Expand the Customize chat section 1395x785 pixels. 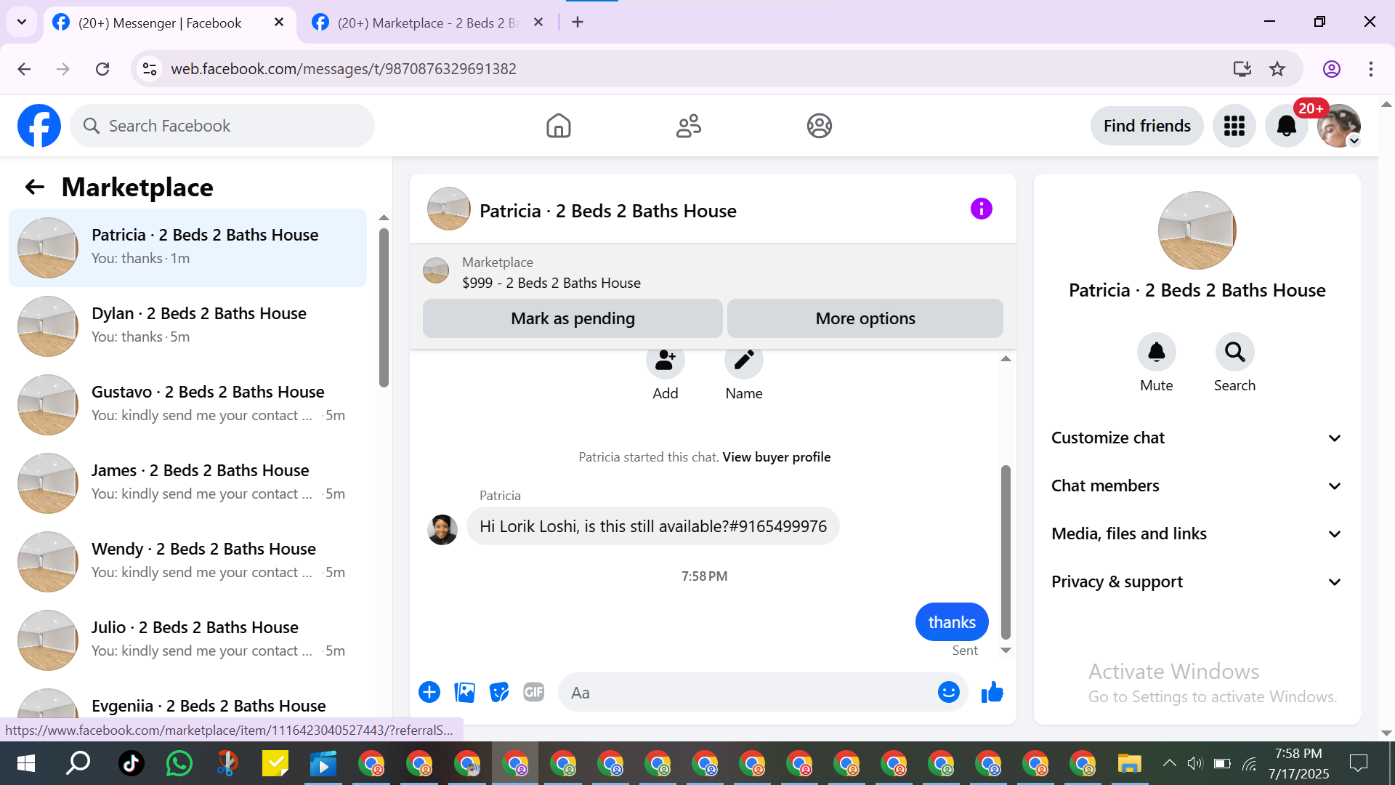click(1196, 438)
